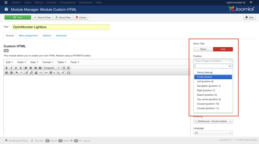Open the Menus menu
Screen dimensions: 259x144
tap(39, 3)
